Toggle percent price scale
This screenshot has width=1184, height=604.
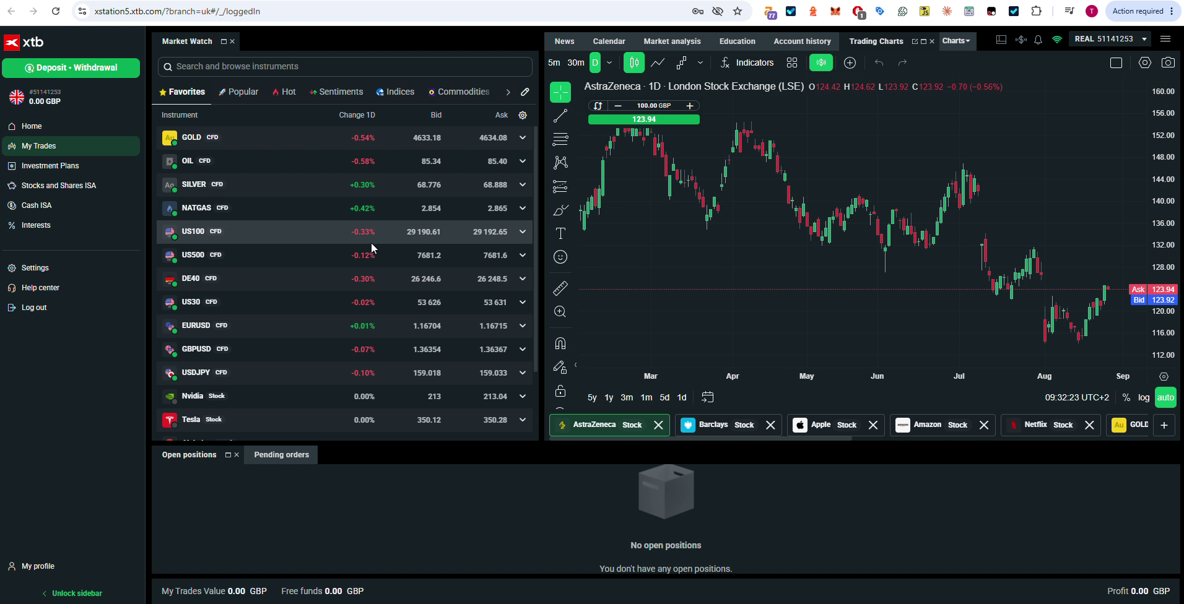1126,397
